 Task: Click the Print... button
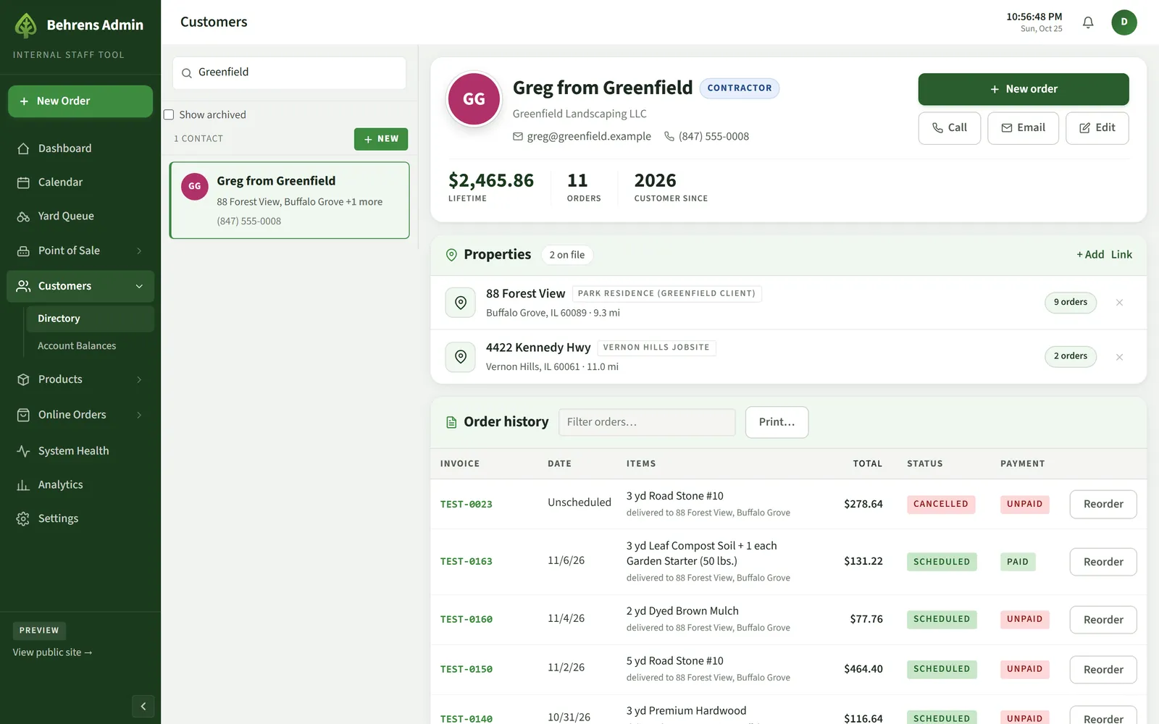[777, 422]
